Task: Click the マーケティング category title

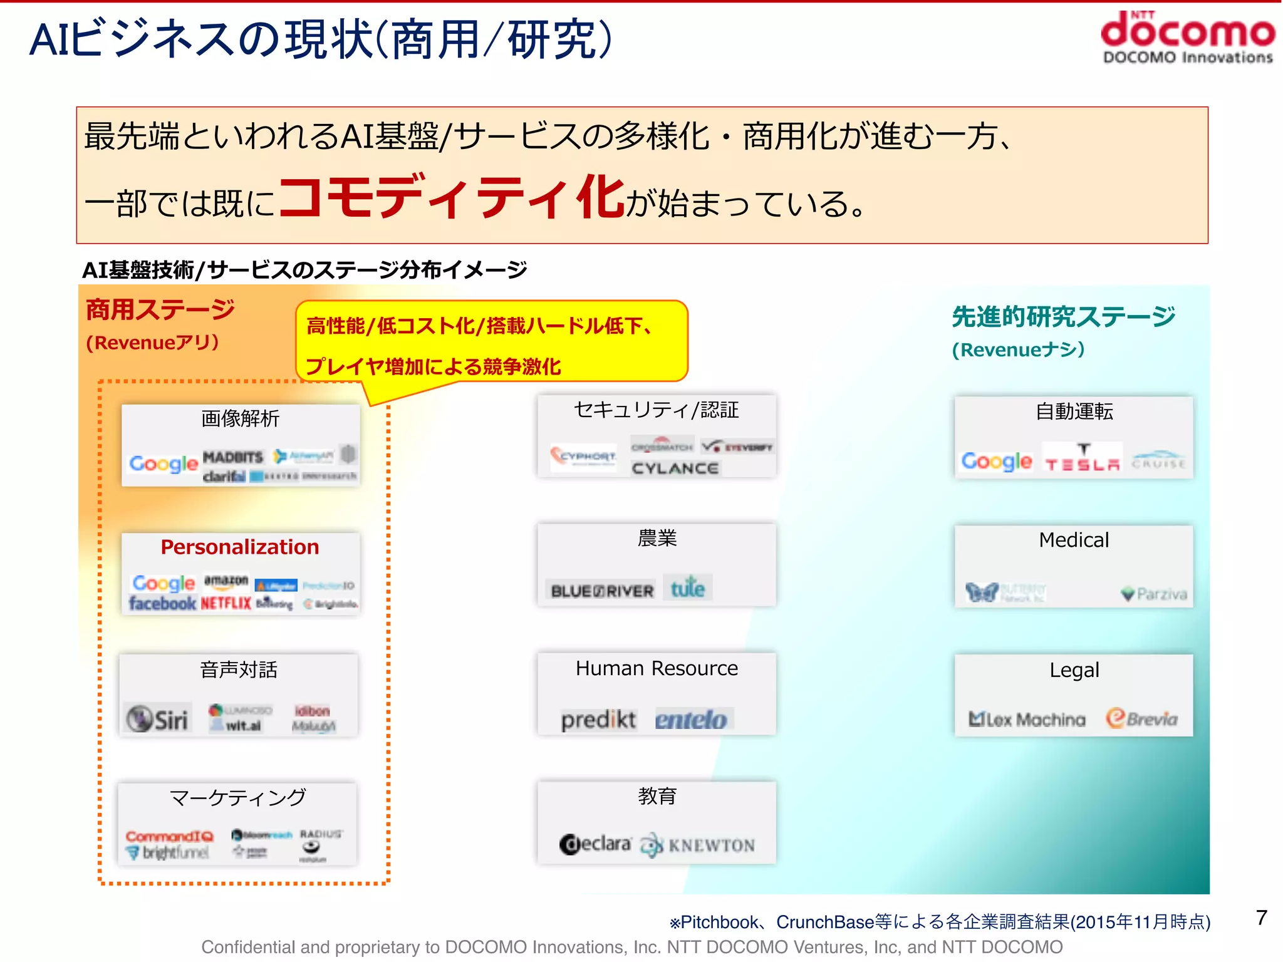Action: (237, 797)
